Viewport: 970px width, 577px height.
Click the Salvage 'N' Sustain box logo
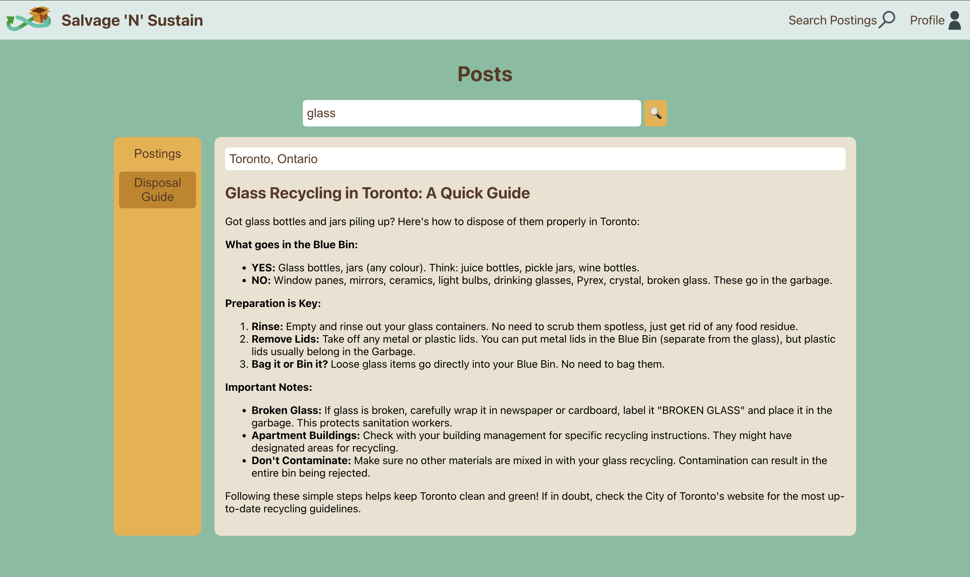click(x=29, y=19)
